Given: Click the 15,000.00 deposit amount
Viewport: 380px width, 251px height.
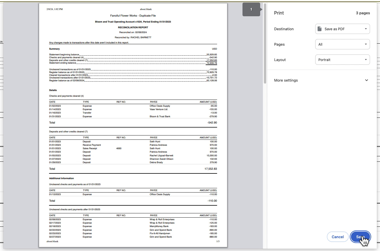Looking at the screenshot, I should pyautogui.click(x=212, y=155).
